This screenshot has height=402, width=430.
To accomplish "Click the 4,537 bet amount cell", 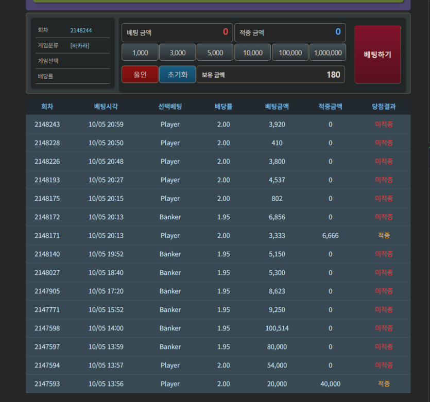I will click(x=277, y=180).
